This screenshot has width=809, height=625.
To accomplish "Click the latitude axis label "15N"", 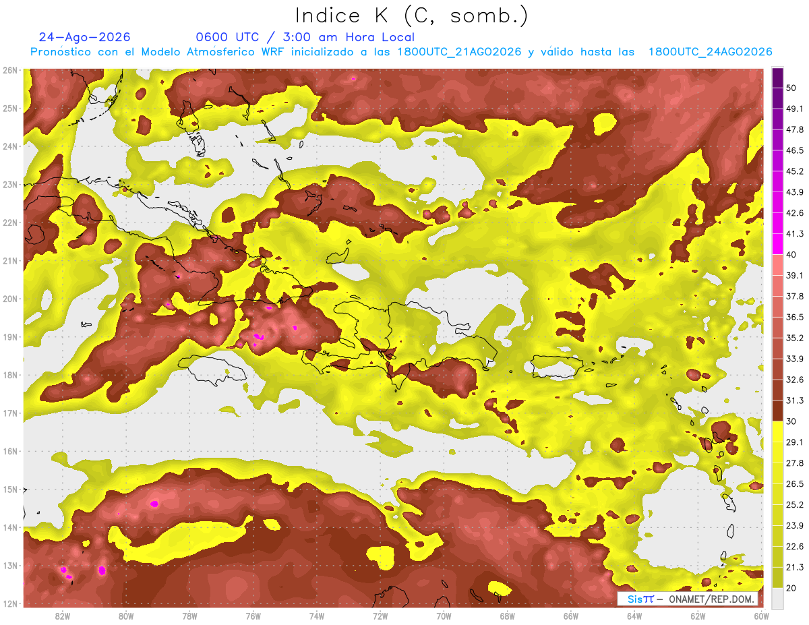I will (10, 489).
